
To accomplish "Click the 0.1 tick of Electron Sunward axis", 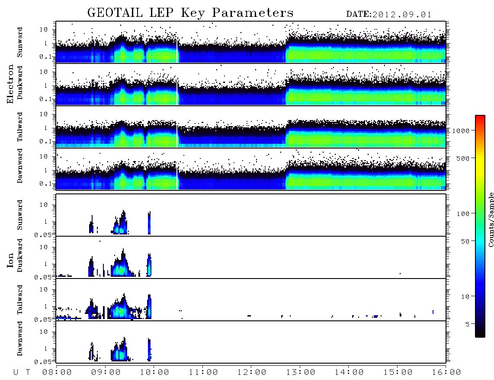I will point(46,57).
